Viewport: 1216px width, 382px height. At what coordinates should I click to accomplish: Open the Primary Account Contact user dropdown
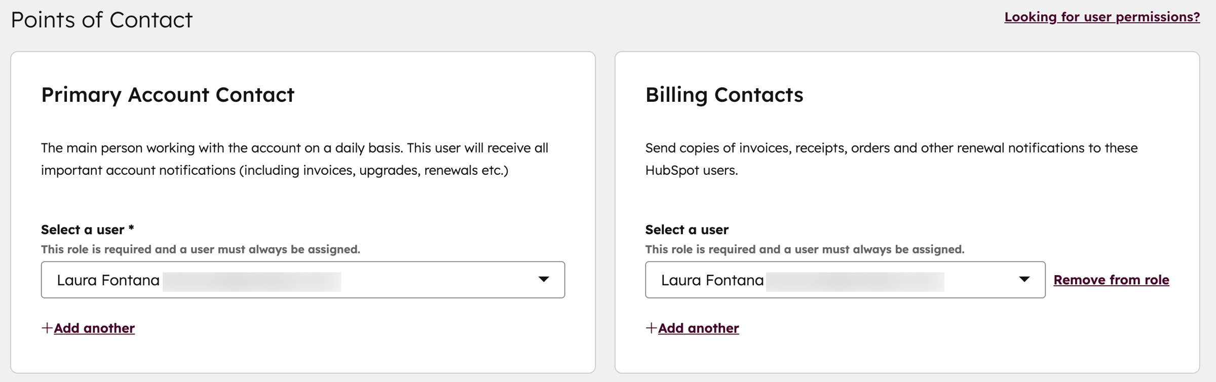click(x=302, y=279)
